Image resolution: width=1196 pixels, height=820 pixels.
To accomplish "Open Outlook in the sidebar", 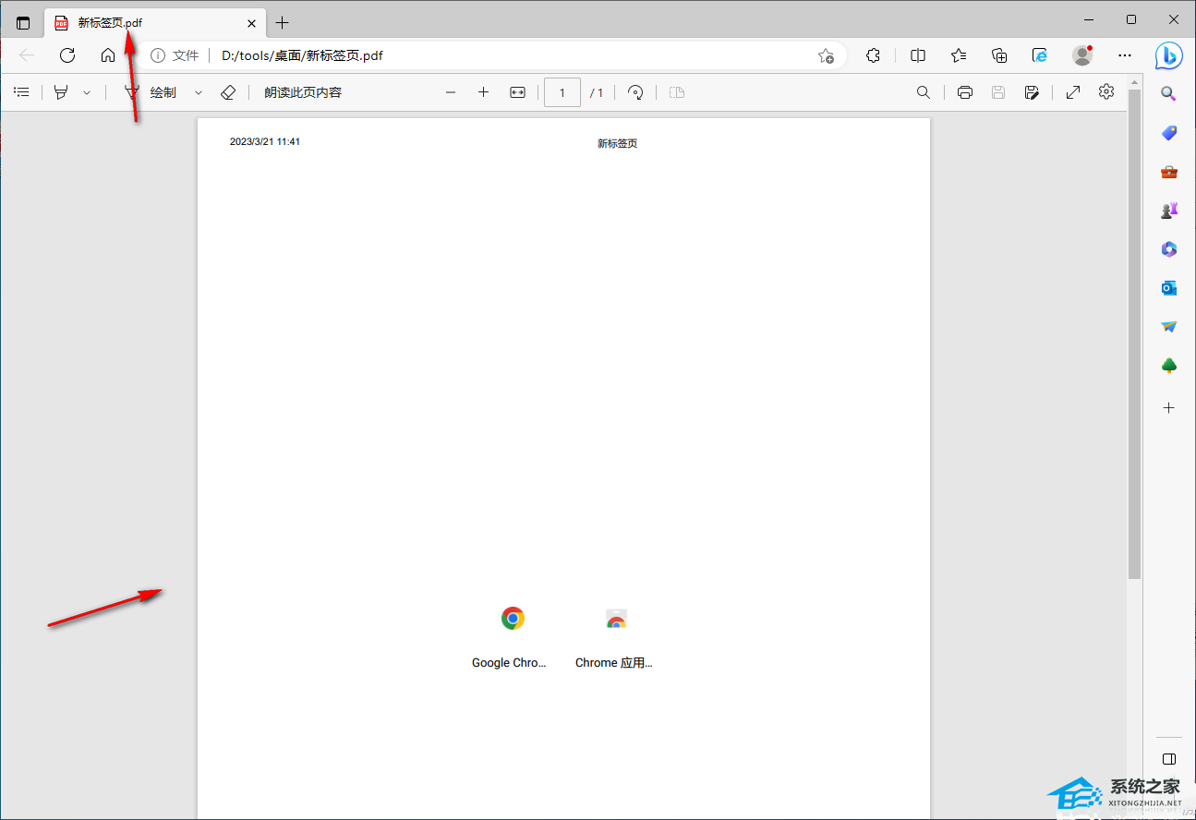I will [1168, 288].
